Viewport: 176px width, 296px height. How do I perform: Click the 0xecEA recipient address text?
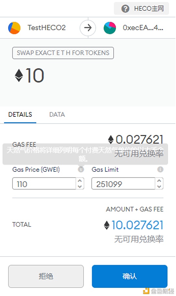(x=143, y=28)
